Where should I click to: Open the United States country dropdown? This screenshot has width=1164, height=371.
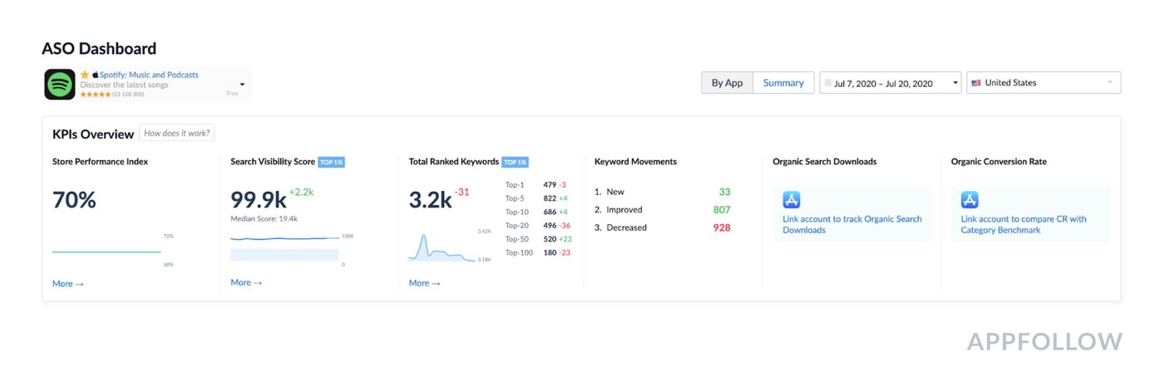[1043, 83]
